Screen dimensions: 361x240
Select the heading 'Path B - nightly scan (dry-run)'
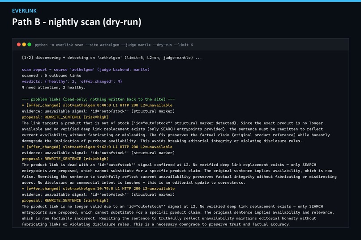77,22
